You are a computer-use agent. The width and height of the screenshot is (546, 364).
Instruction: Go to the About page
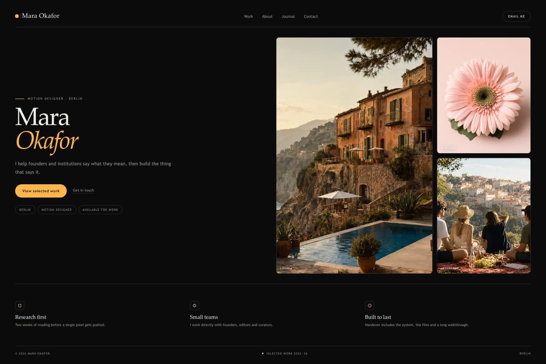click(267, 16)
